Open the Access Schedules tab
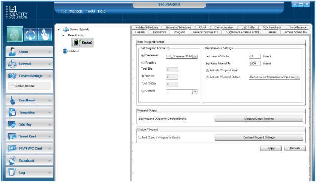This screenshot has height=183, width=316. pos(295,32)
